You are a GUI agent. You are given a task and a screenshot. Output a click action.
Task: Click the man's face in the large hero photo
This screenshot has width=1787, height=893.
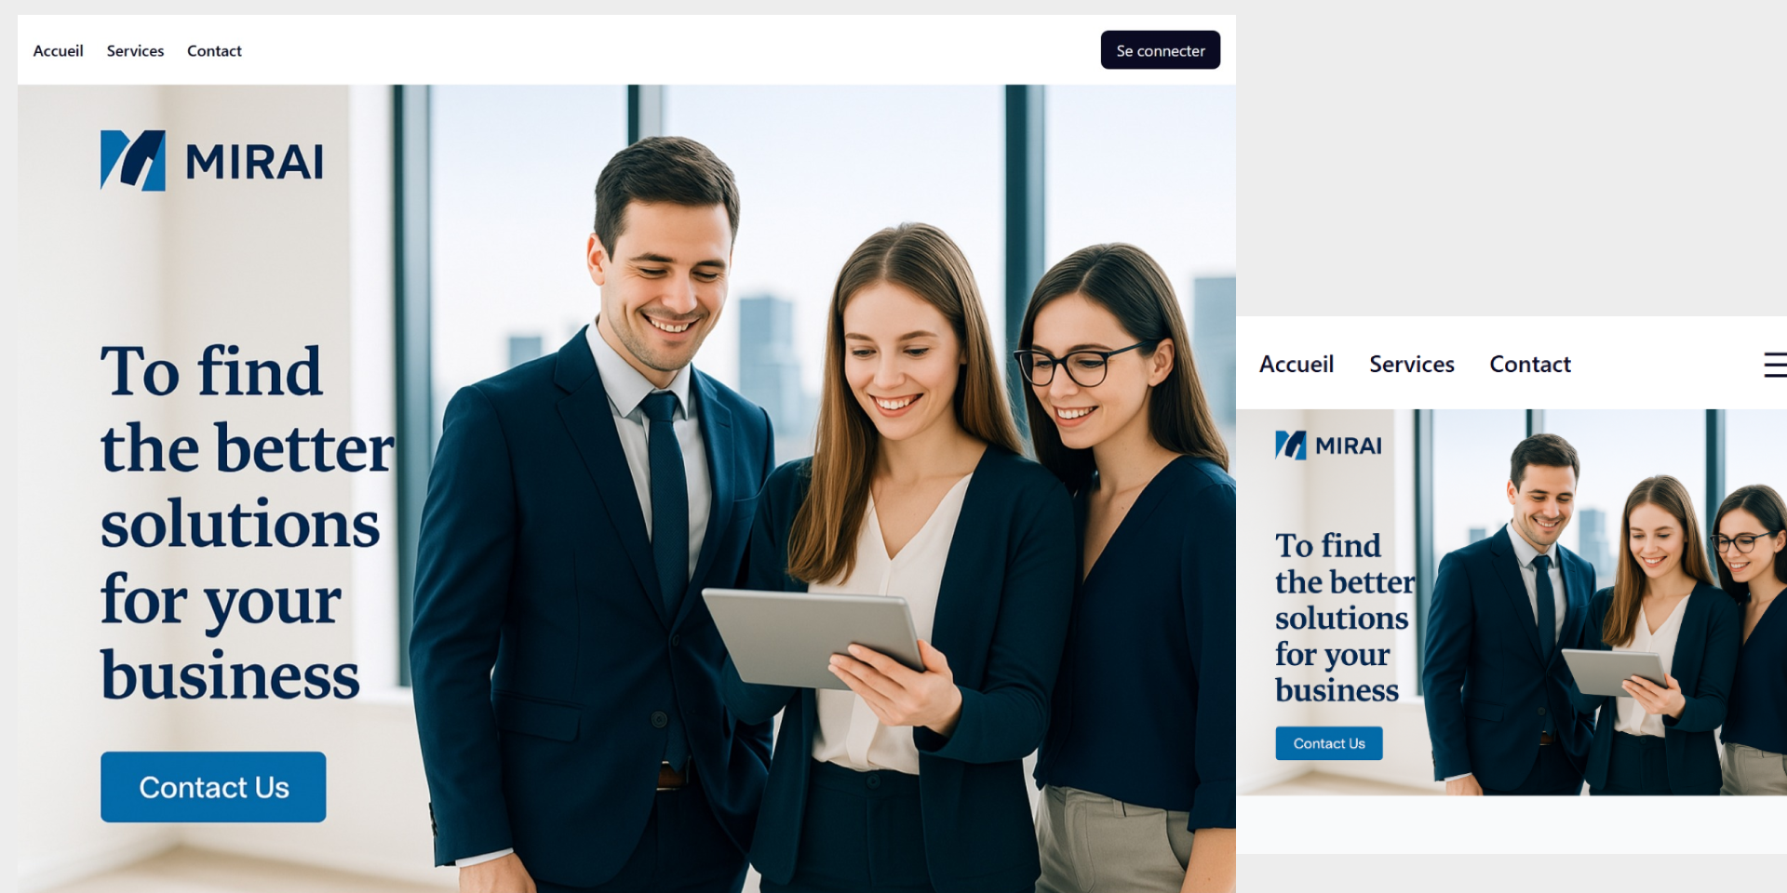668,279
